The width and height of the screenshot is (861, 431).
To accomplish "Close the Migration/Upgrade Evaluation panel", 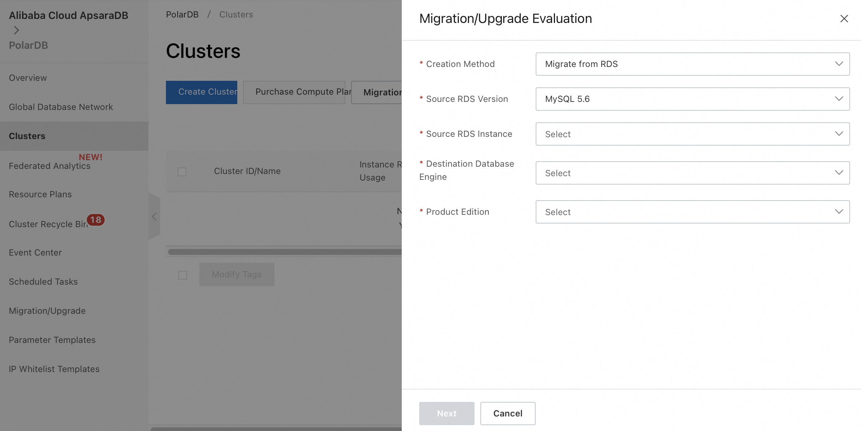I will click(844, 19).
